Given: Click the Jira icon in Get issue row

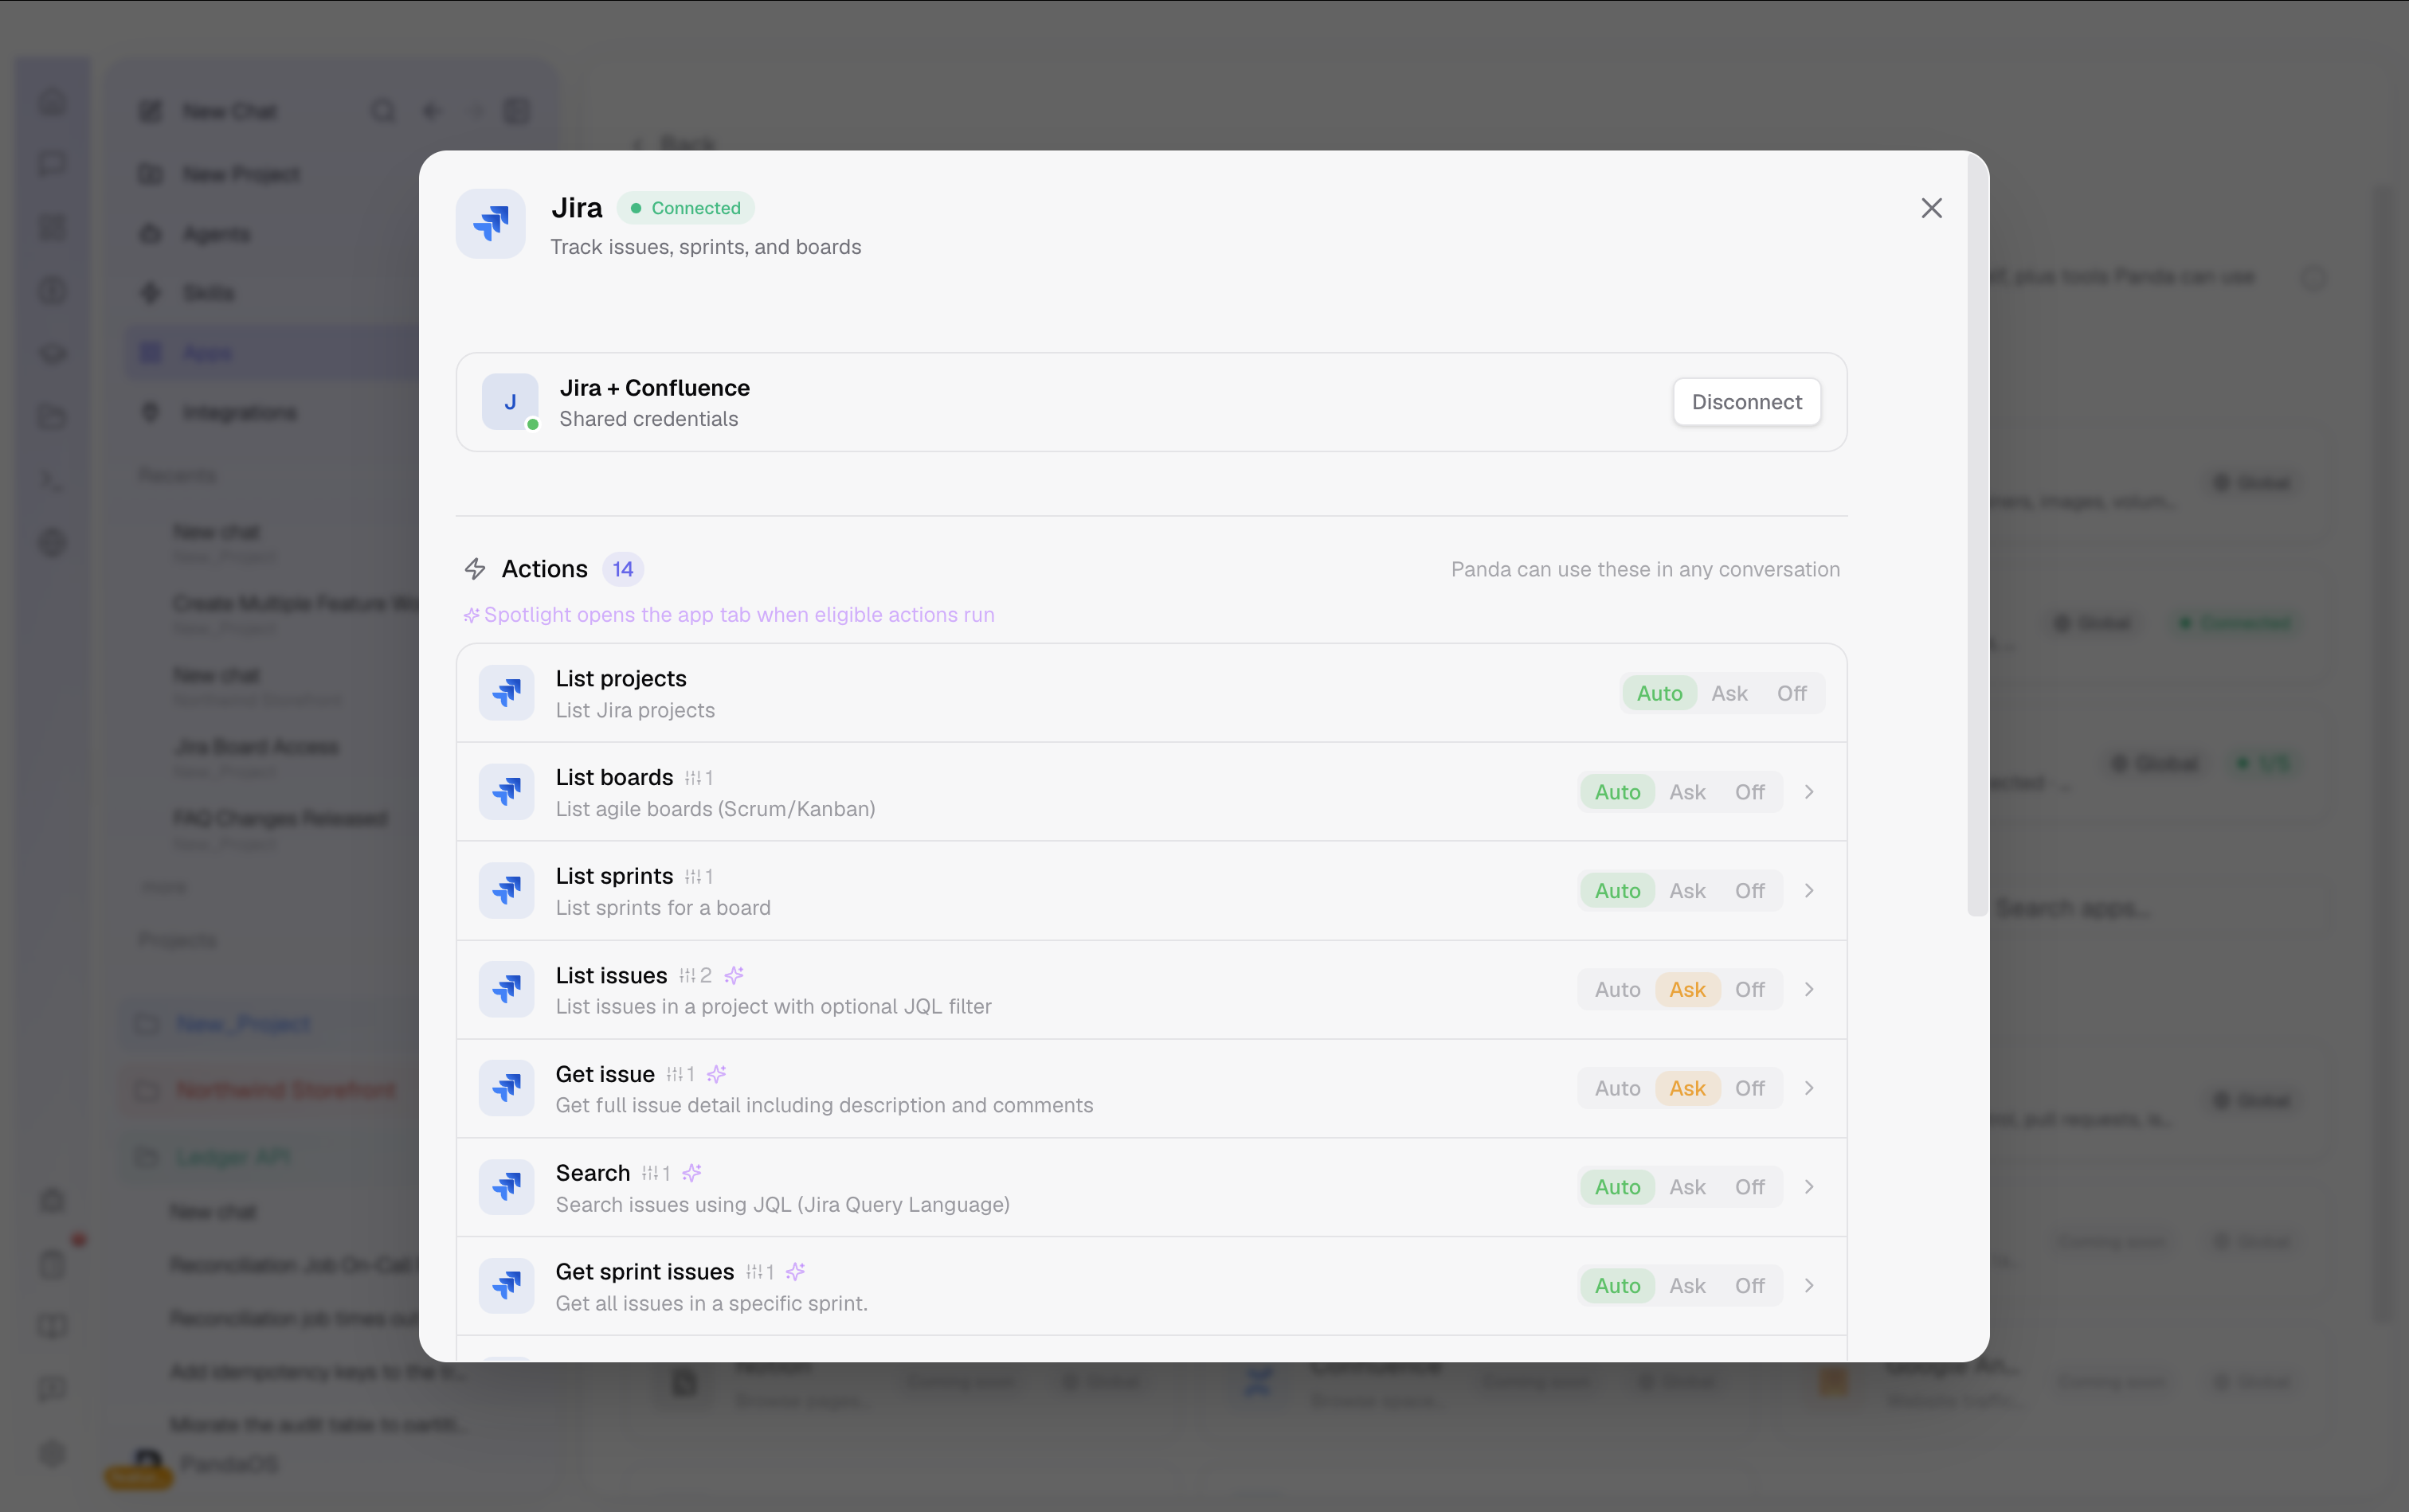Looking at the screenshot, I should [506, 1088].
